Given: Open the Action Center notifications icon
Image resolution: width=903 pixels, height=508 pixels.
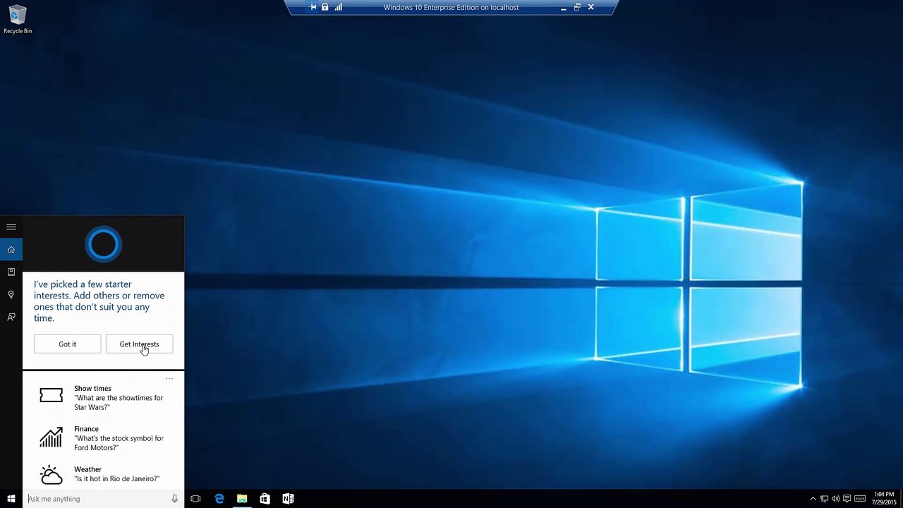Looking at the screenshot, I should [x=847, y=499].
